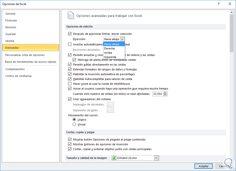
Task: Go to 'Centro de confianza' section
Action: click(18, 76)
